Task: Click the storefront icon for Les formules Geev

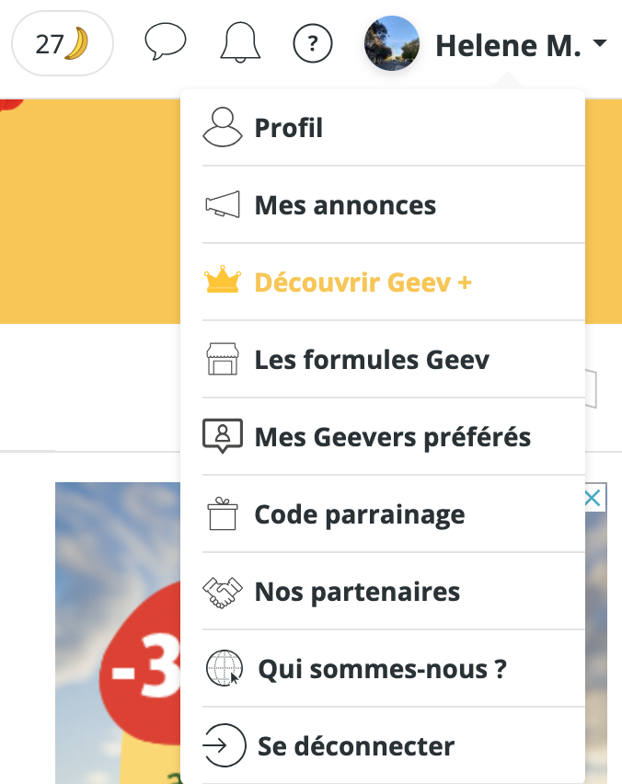Action: 221,359
